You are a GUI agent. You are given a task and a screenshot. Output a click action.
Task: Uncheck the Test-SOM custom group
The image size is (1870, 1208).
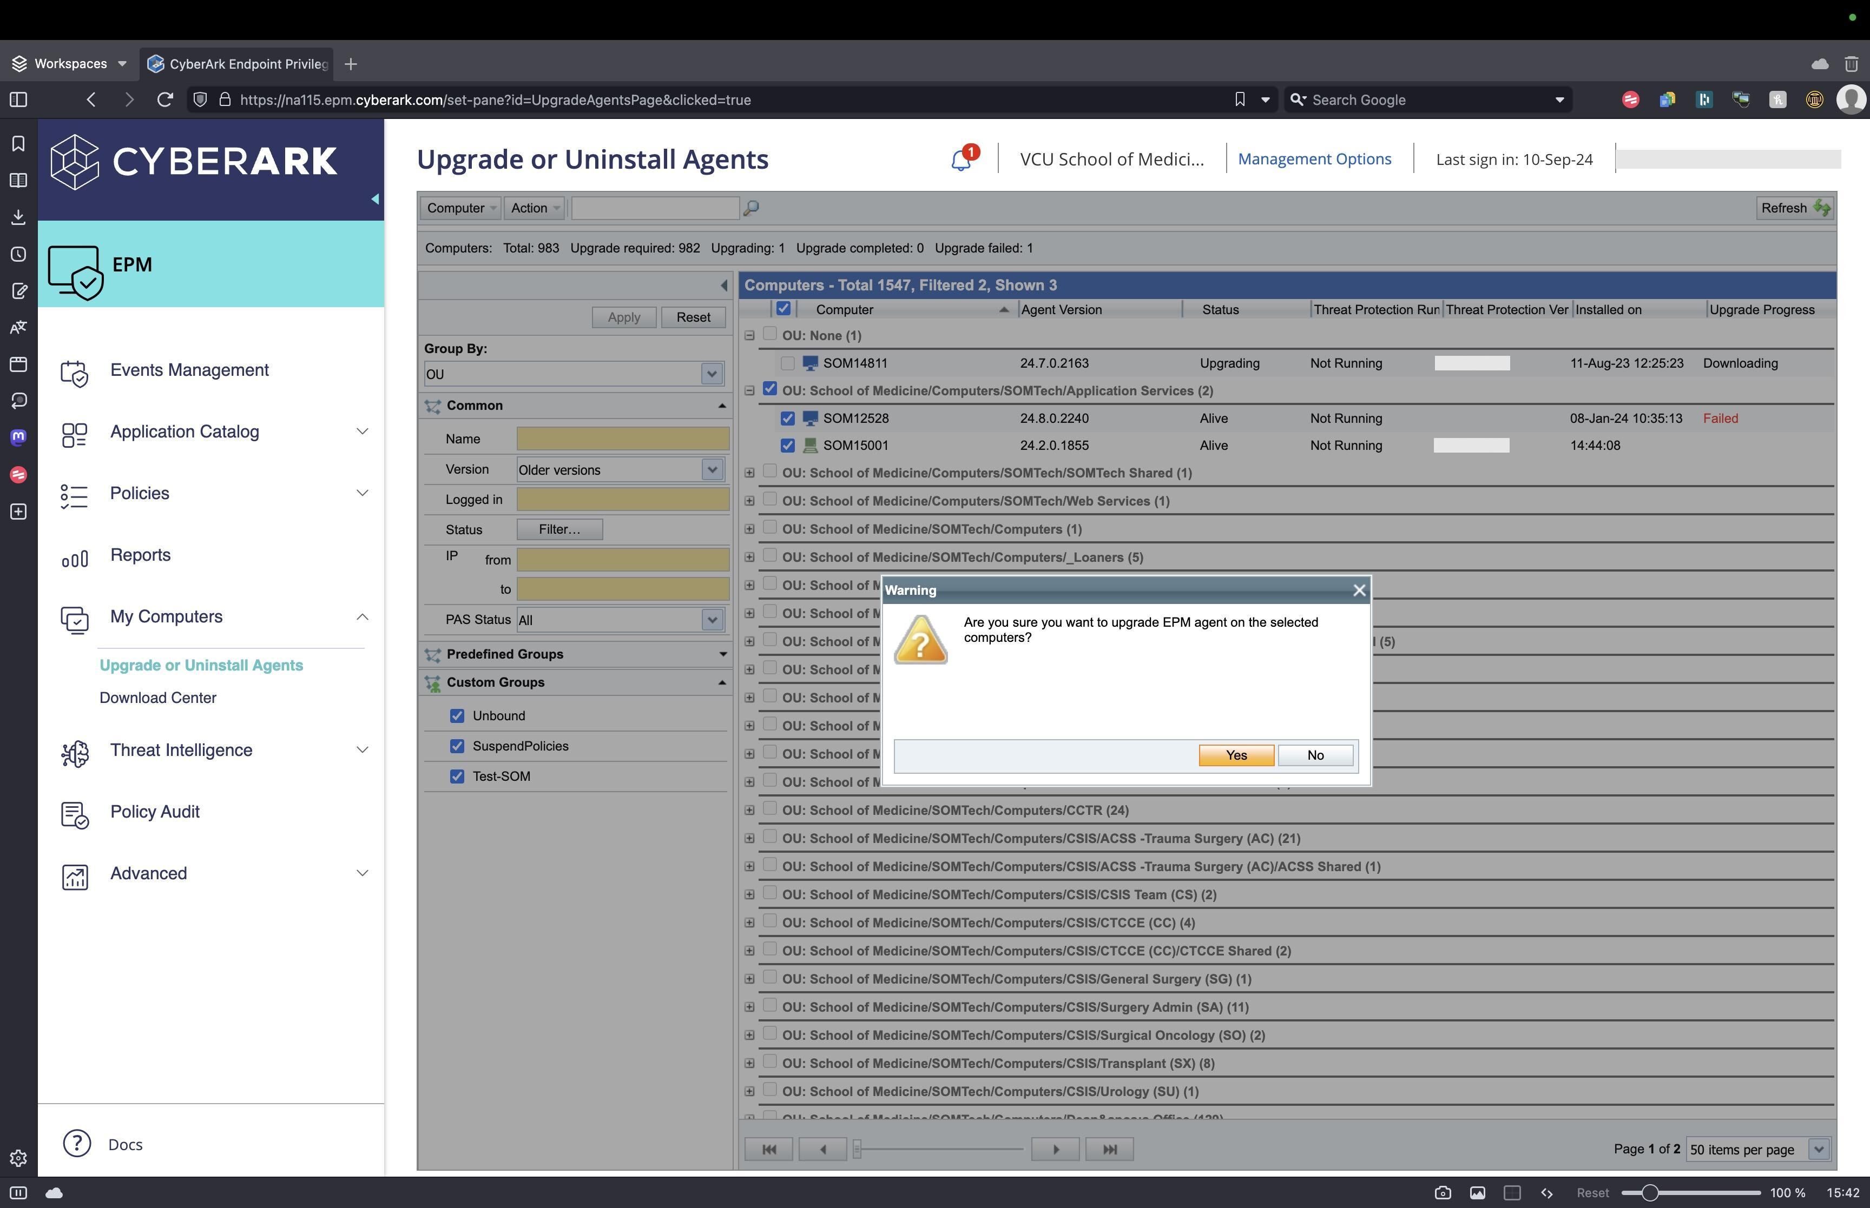457,776
